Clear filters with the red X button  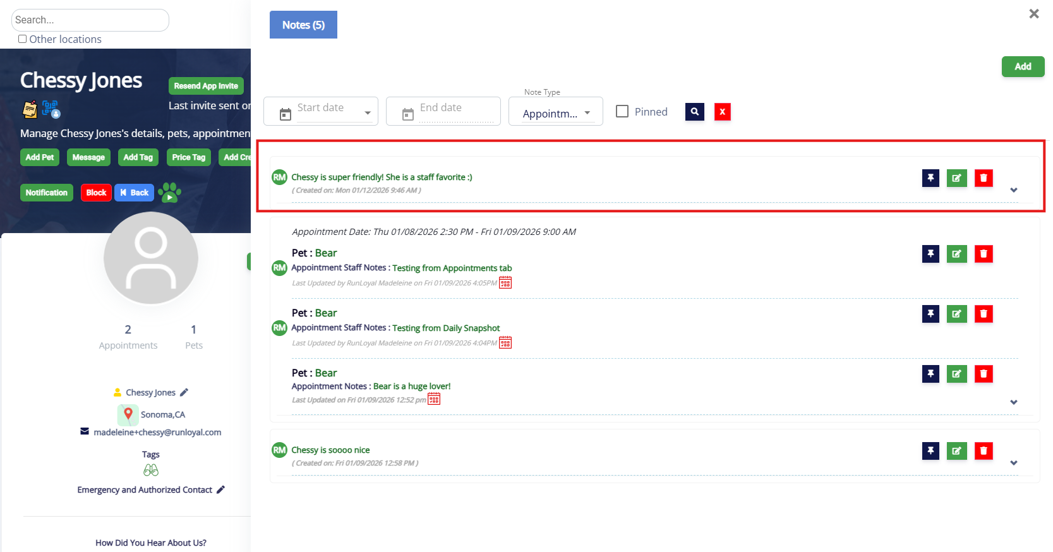723,112
